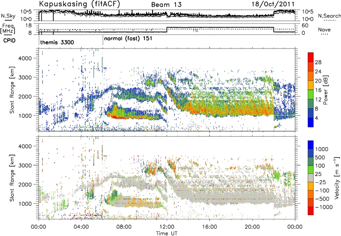Click the red bottom of the velocity color bar
This screenshot has width=341, height=236.
311,211
